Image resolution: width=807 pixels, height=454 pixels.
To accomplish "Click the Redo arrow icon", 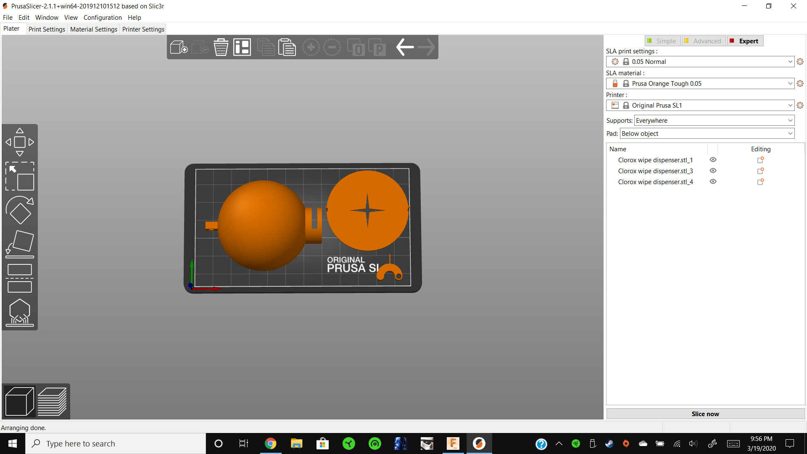I will 426,47.
